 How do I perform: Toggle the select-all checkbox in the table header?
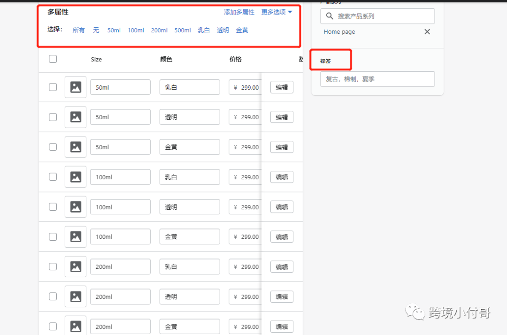coord(53,59)
